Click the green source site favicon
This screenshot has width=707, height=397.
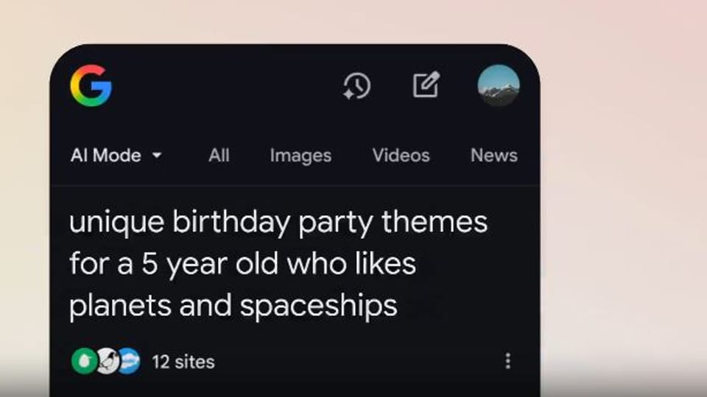(x=84, y=361)
